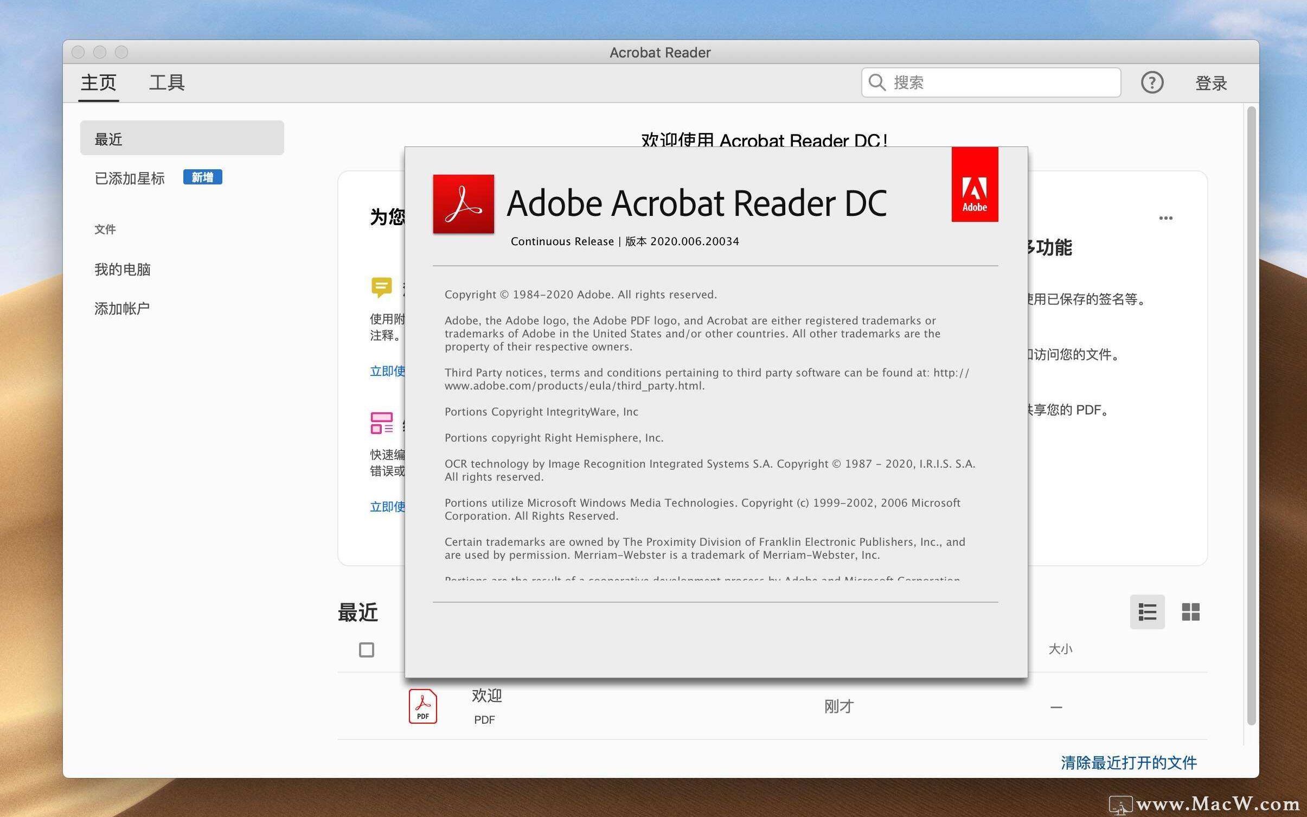This screenshot has width=1307, height=817.
Task: Click the pink form edit icon
Action: tap(381, 423)
